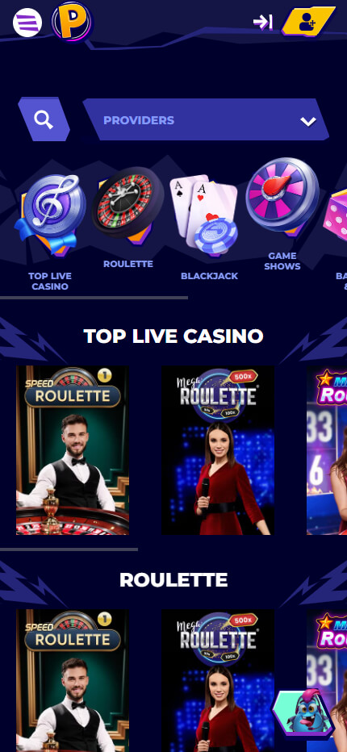Open Speed Roulette in Top Live Casino

click(73, 450)
